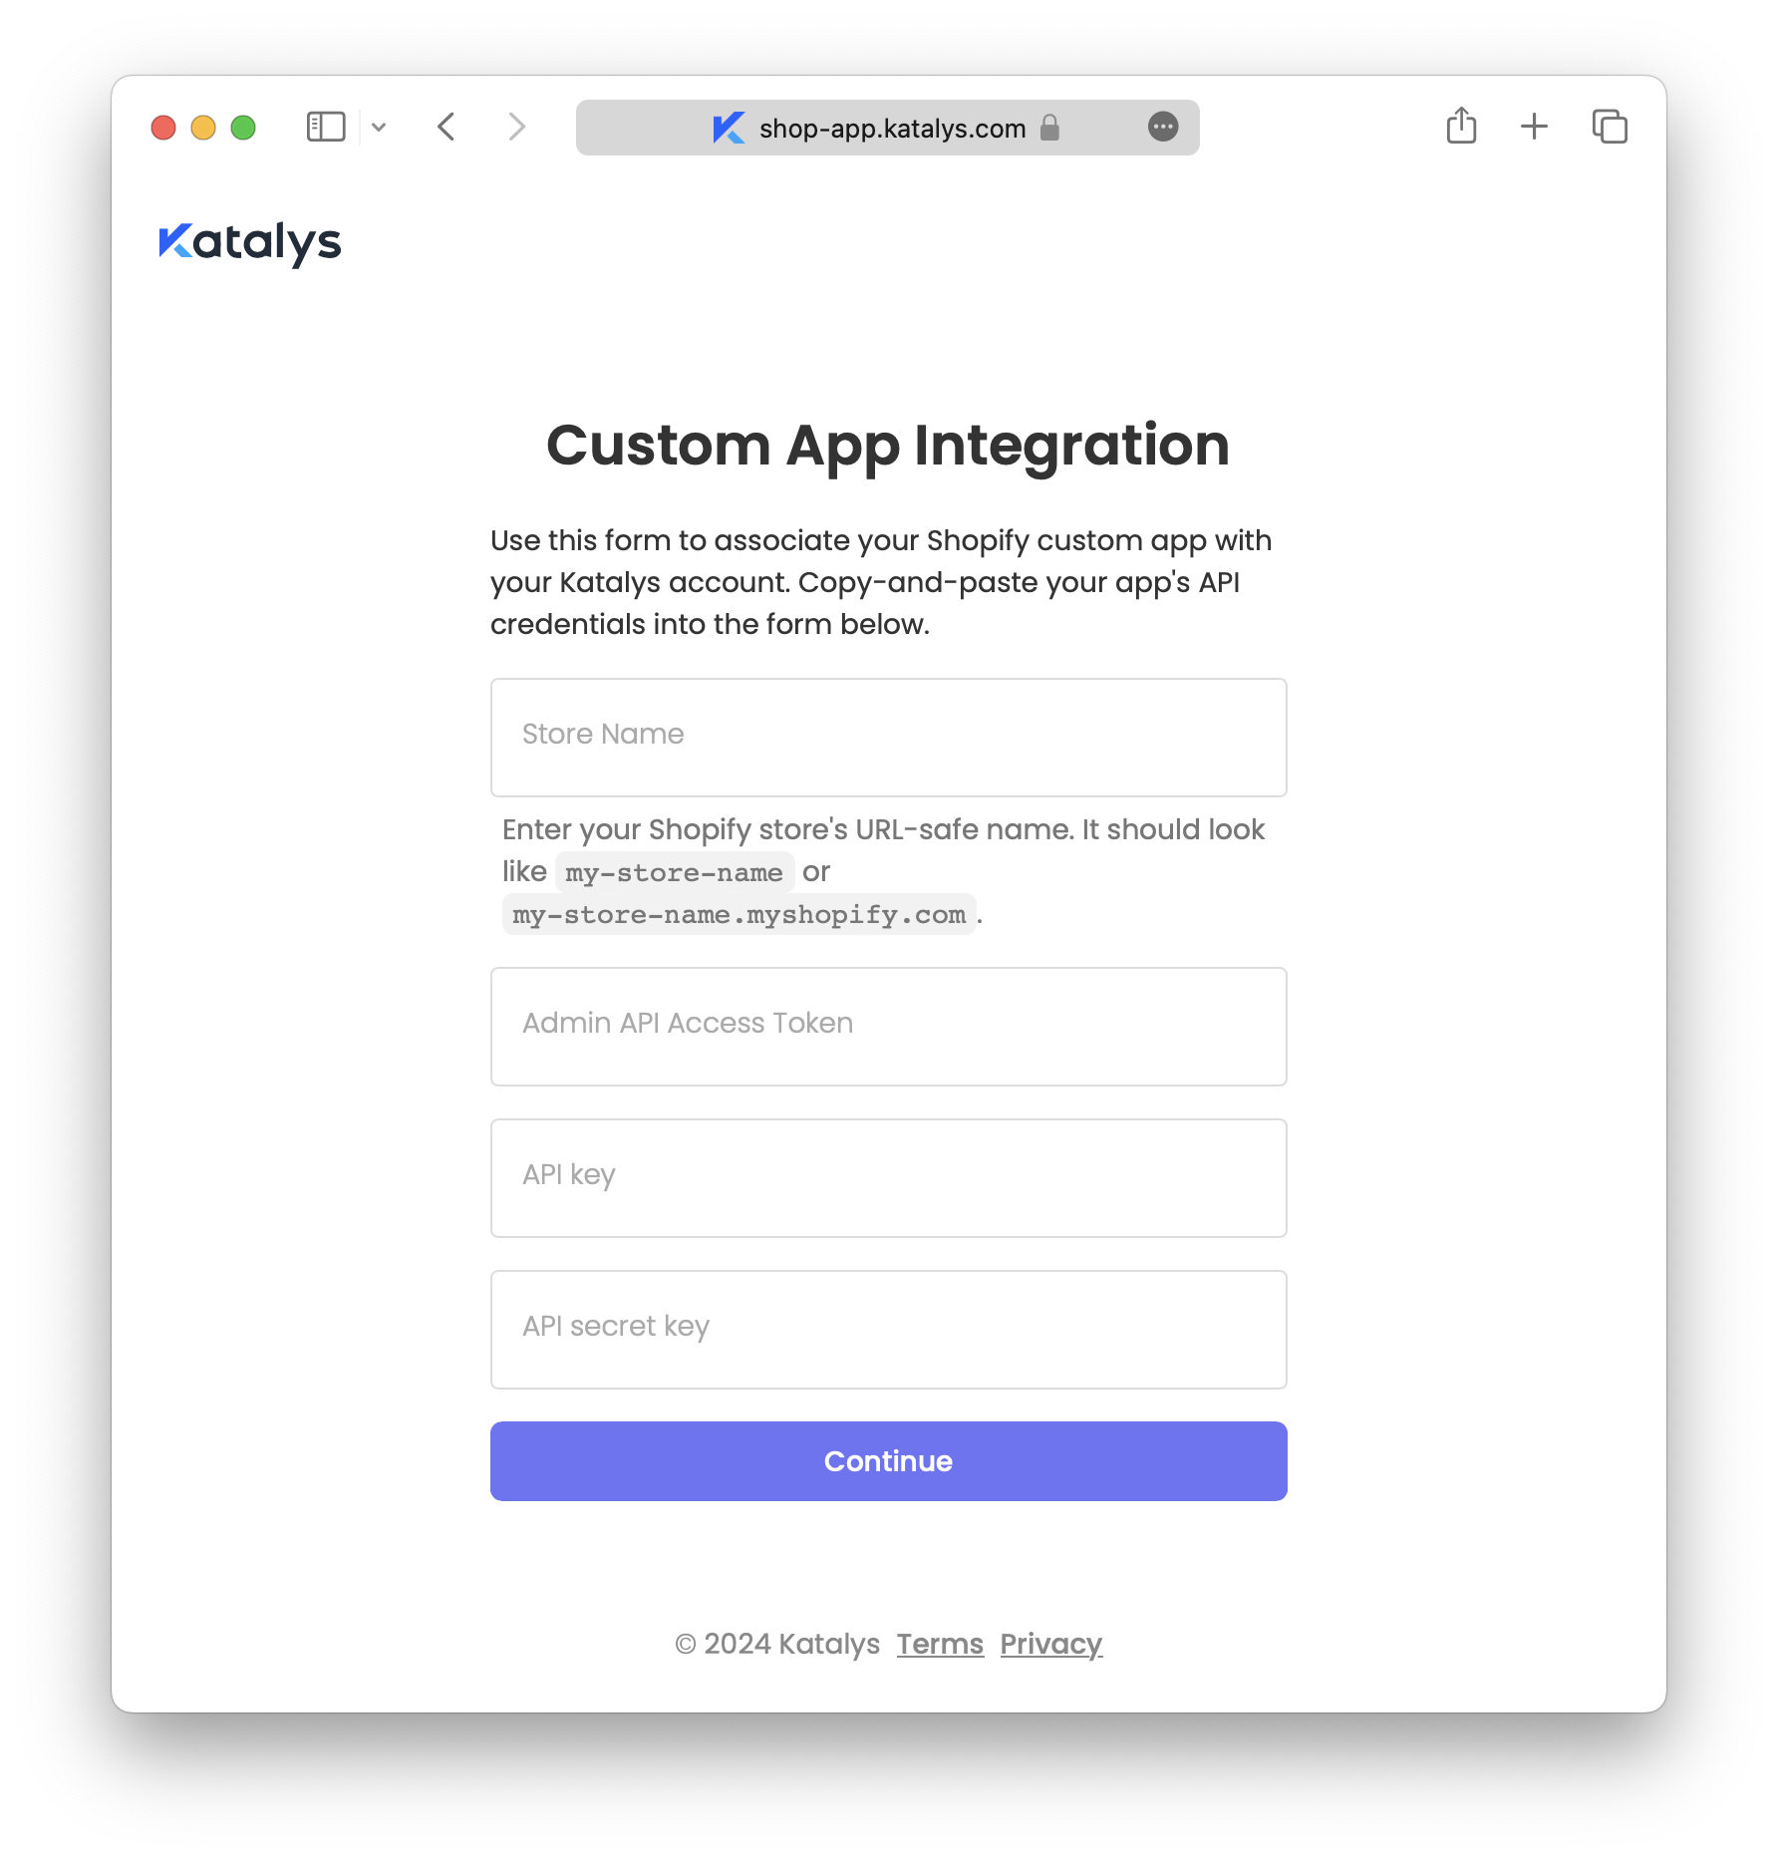Focus the Store Name field
This screenshot has height=1860, width=1778.
pyautogui.click(x=888, y=738)
